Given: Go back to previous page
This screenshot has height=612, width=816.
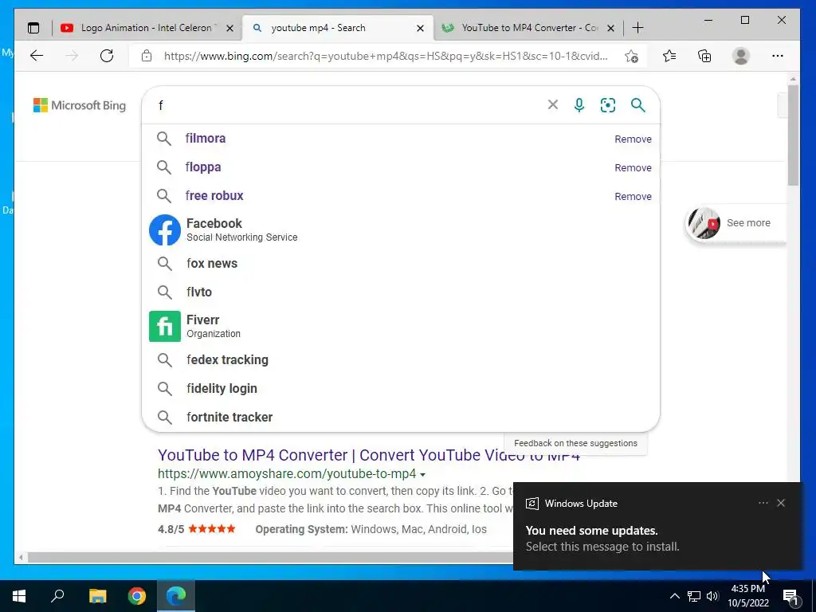Looking at the screenshot, I should coord(37,56).
